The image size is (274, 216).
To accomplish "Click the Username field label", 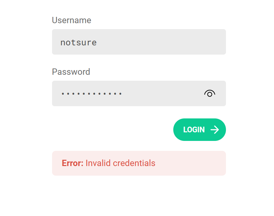I will [71, 20].
